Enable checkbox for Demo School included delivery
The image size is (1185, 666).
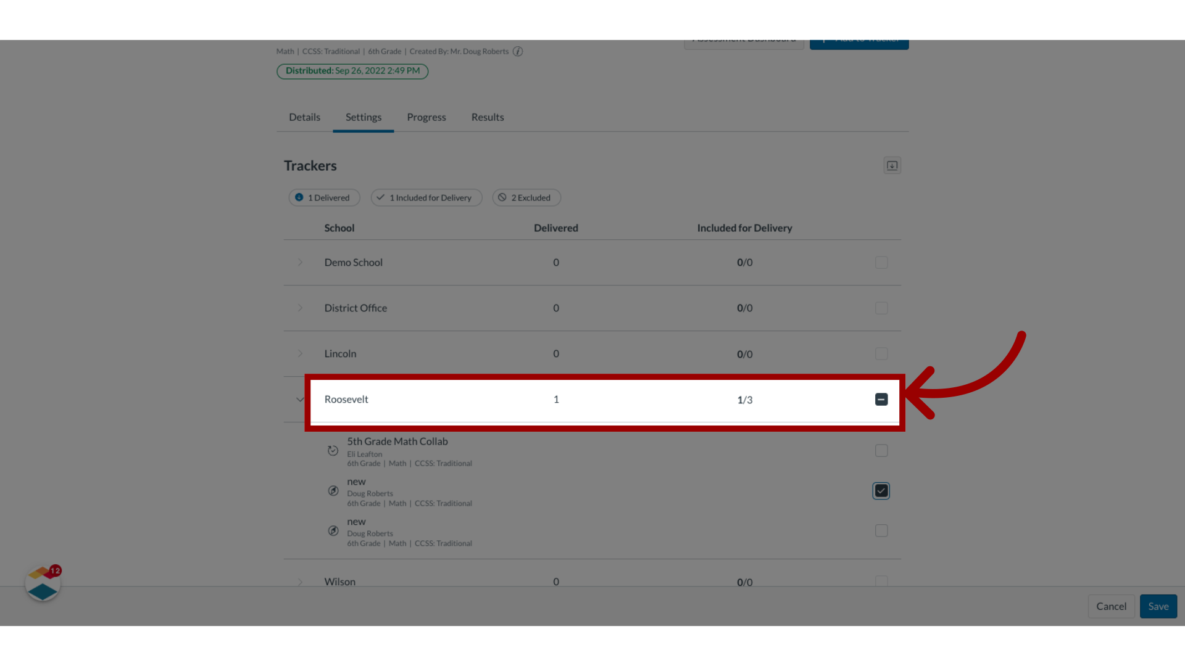[x=881, y=262]
